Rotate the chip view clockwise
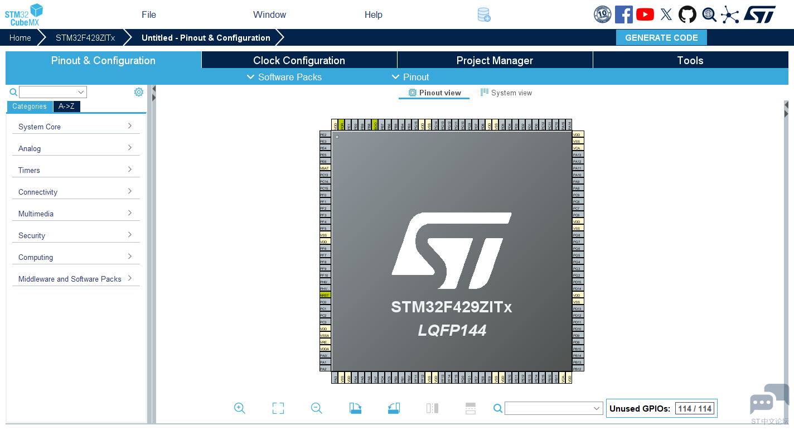 pyautogui.click(x=355, y=408)
